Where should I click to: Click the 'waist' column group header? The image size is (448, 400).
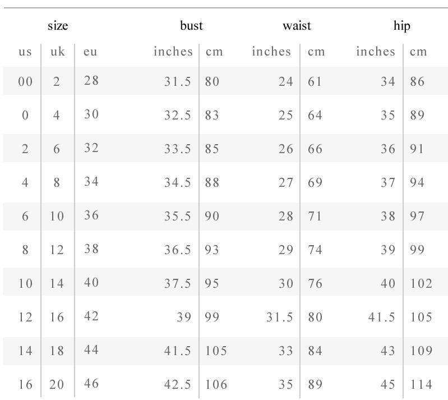pos(297,26)
